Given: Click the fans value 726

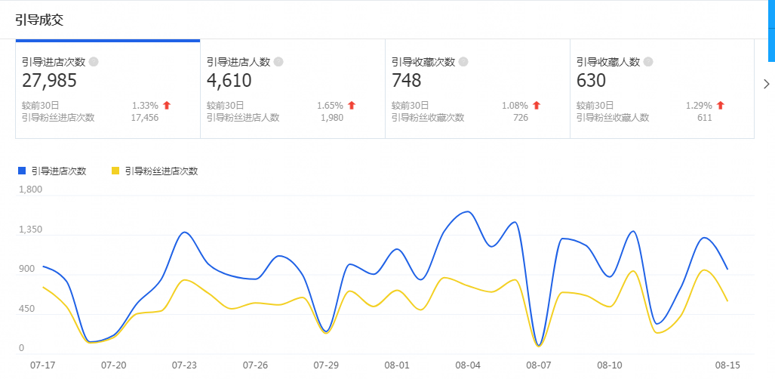Looking at the screenshot, I should (520, 118).
